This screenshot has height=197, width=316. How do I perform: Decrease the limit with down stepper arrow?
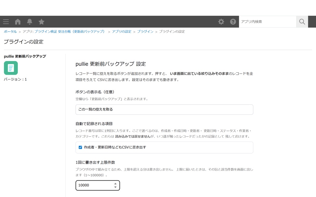[x=115, y=187]
